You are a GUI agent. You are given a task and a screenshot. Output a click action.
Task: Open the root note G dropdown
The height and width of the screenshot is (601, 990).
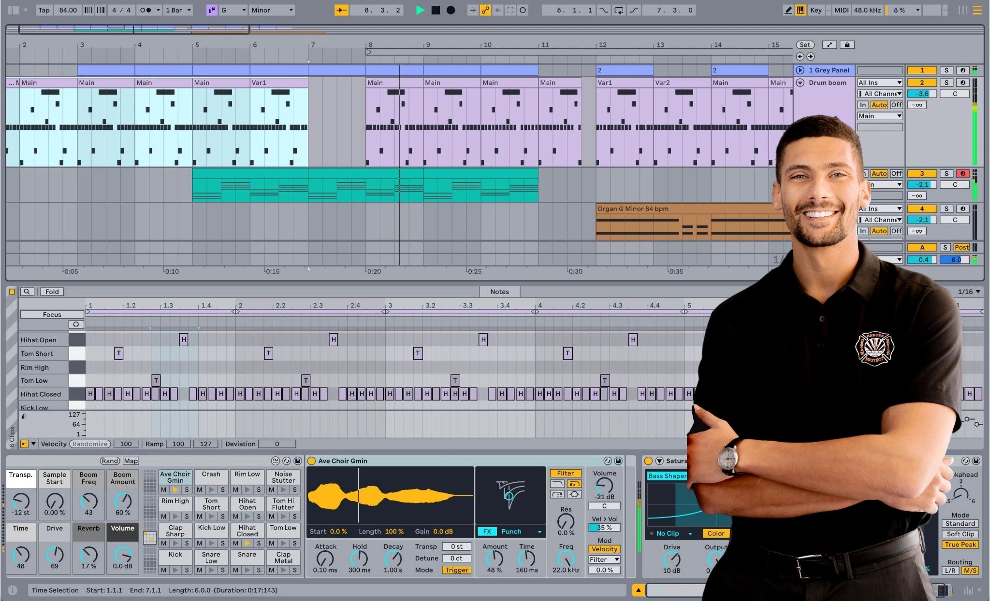click(x=233, y=10)
